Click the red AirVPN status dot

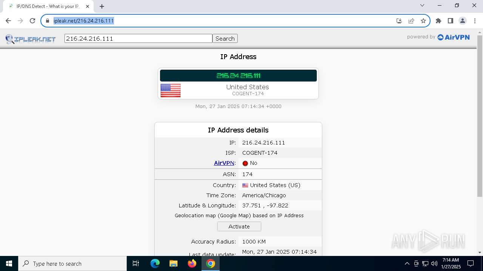pos(245,163)
